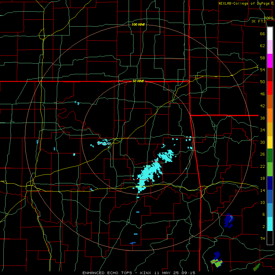The image size is (275, 275).
Task: Click the '2' legend value
Action: pos(263,227)
